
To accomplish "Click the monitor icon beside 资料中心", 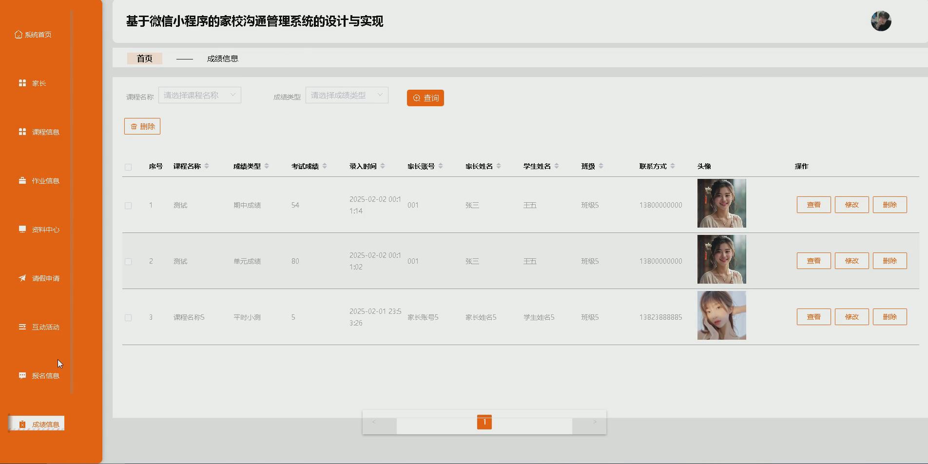I will click(x=22, y=230).
